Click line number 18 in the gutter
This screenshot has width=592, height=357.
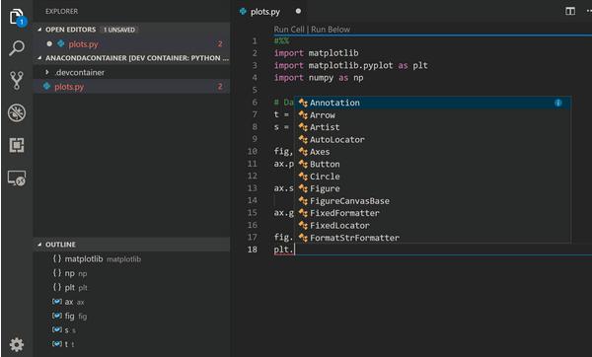[253, 250]
